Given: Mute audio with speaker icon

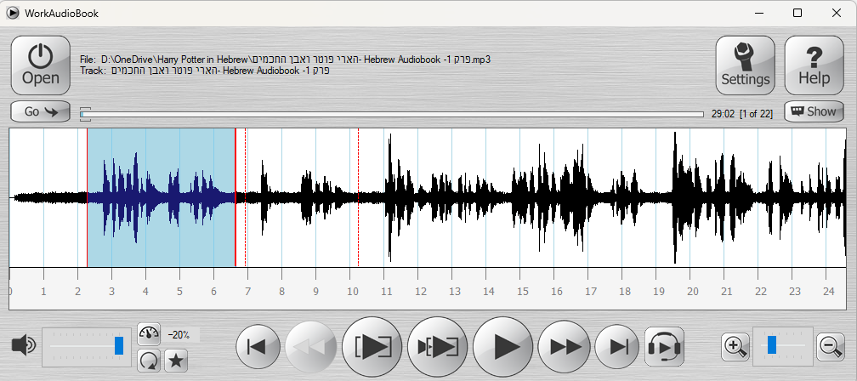Looking at the screenshot, I should click(x=24, y=345).
